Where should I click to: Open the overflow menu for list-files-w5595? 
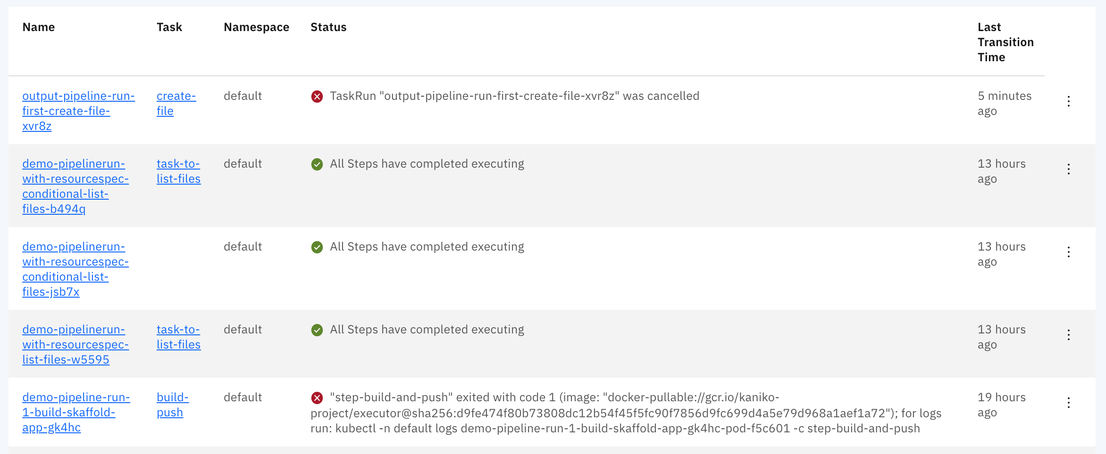(1069, 334)
